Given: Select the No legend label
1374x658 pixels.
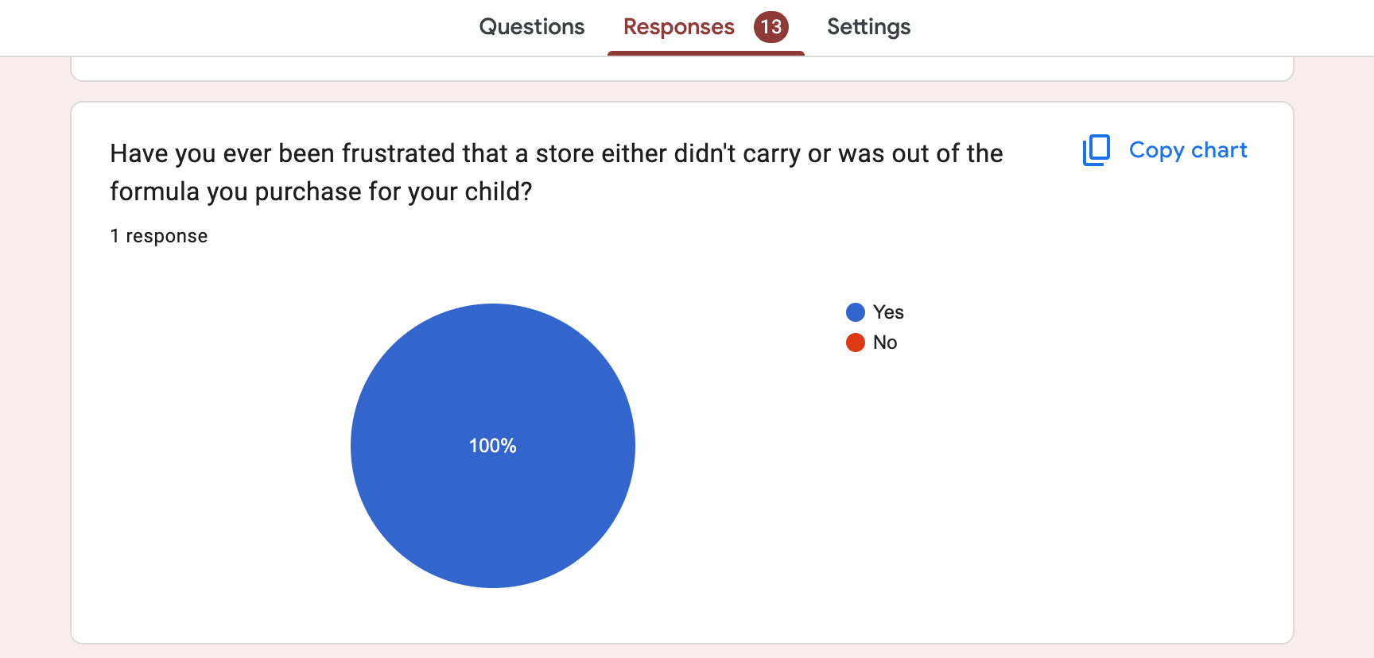Looking at the screenshot, I should coord(885,343).
